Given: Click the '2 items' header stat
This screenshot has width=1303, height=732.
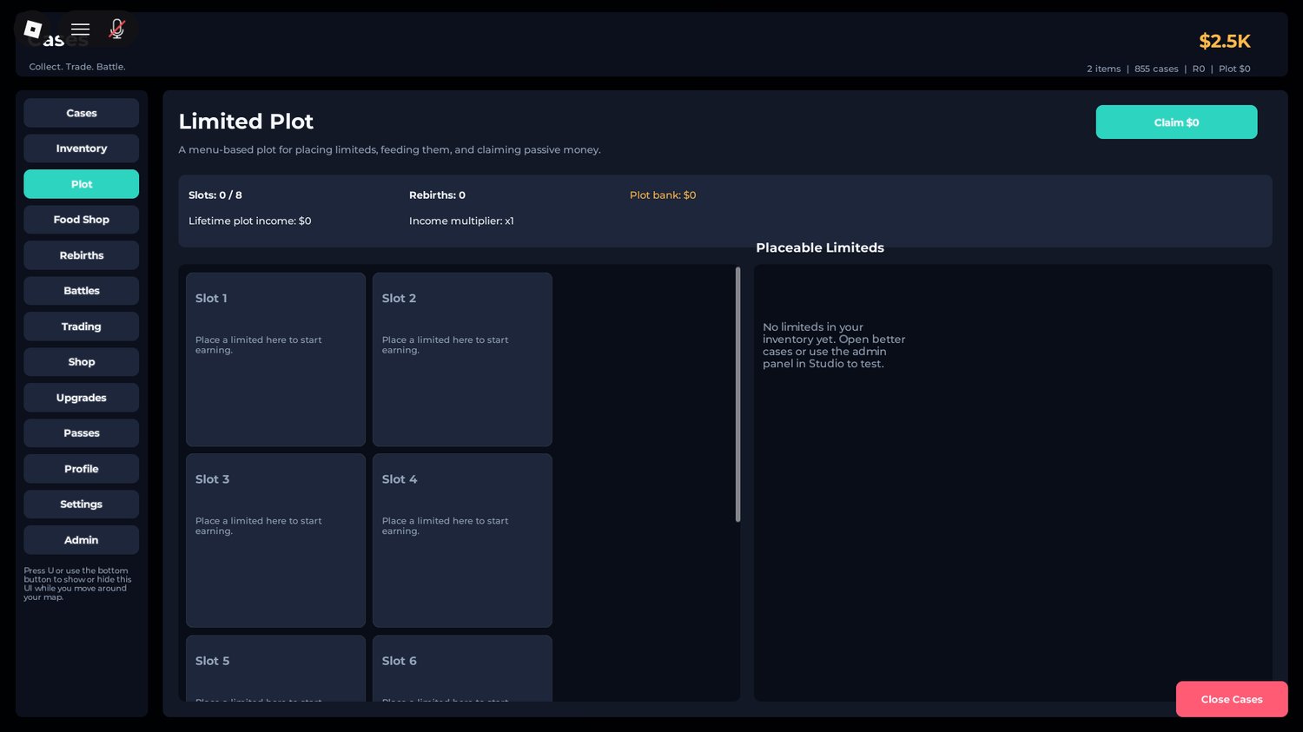Looking at the screenshot, I should (x=1104, y=69).
